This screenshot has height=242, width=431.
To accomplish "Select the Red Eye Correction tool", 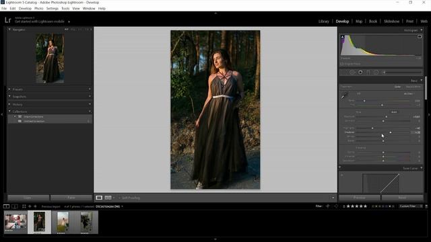I will click(360, 73).
